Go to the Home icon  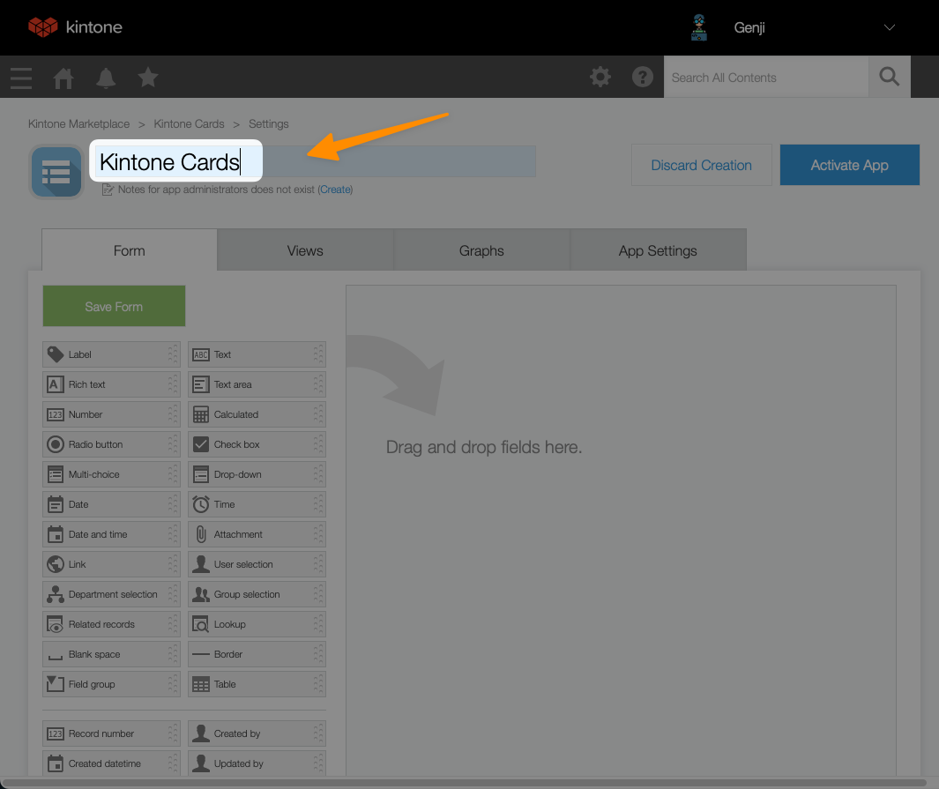point(63,78)
